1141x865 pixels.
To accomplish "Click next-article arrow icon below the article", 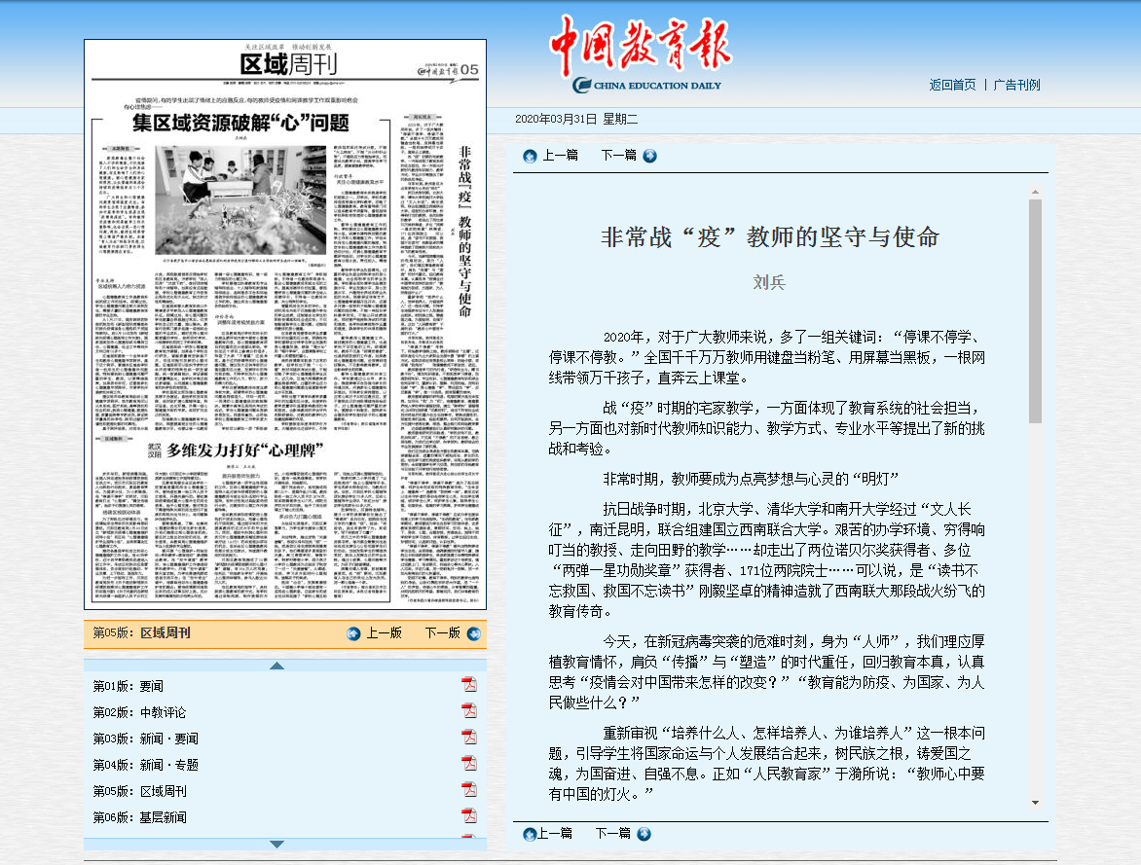I will pyautogui.click(x=644, y=834).
